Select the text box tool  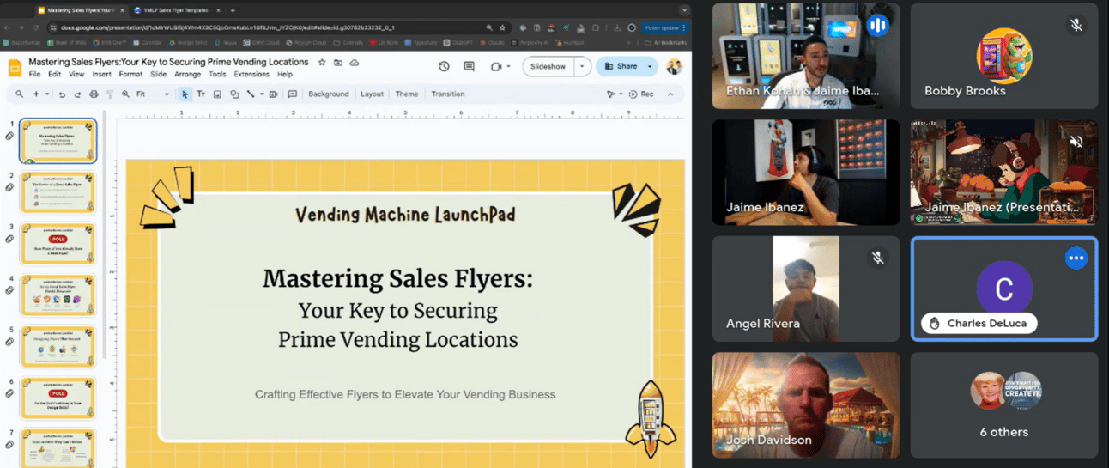[x=201, y=94]
